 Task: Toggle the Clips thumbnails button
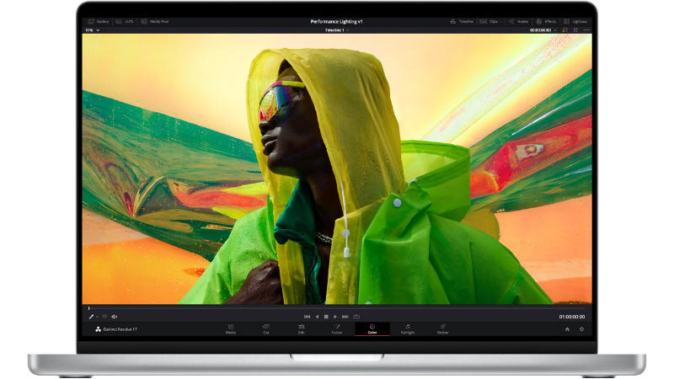tap(489, 22)
